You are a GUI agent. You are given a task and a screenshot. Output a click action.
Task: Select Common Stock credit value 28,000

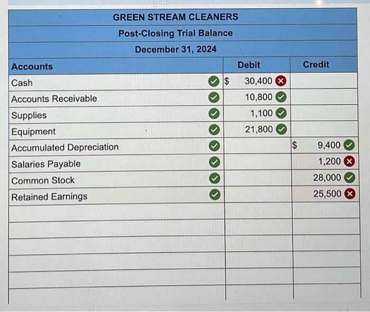point(327,178)
